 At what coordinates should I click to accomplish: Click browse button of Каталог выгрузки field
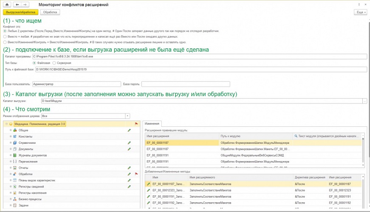(364, 101)
